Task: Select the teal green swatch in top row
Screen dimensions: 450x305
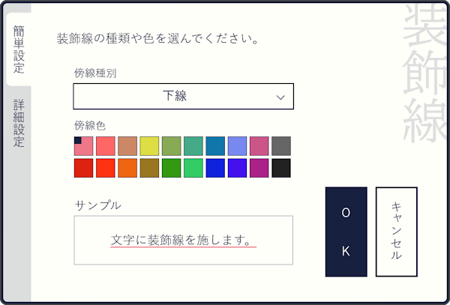Action: pyautogui.click(x=193, y=145)
